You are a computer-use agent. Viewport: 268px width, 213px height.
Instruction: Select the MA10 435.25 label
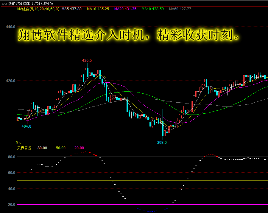[x=98, y=9]
